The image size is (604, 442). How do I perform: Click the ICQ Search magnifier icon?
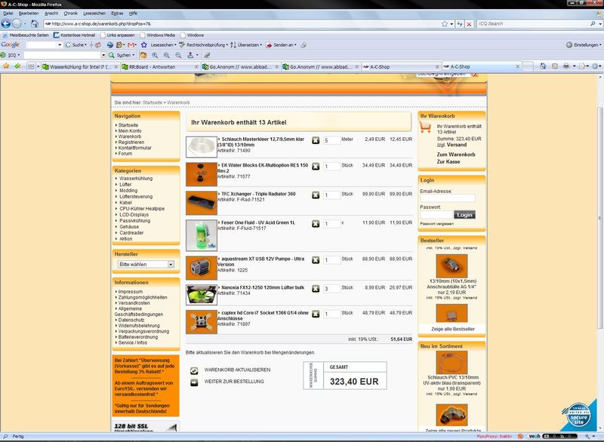(x=593, y=24)
